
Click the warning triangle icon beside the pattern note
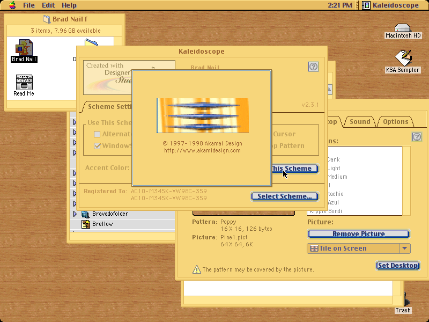pos(196,269)
